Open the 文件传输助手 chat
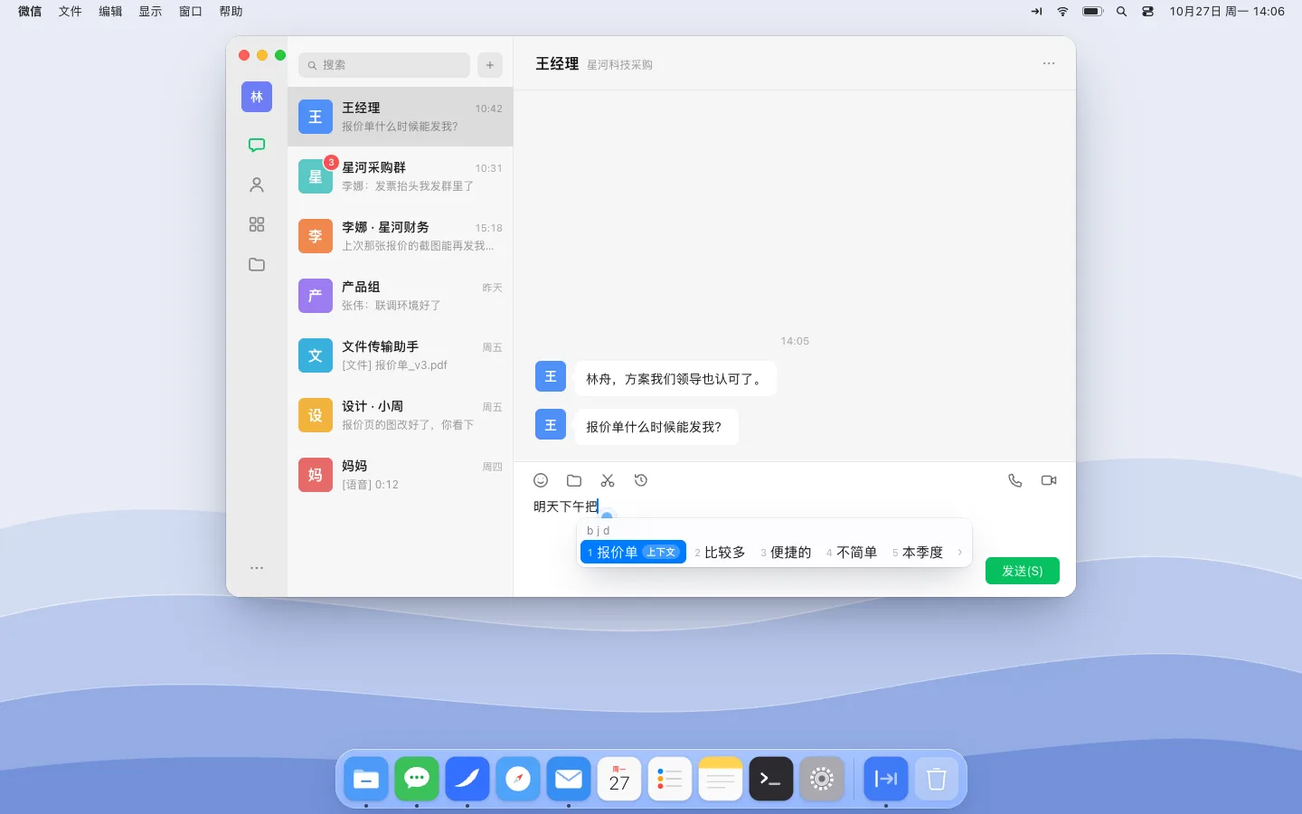 401,355
